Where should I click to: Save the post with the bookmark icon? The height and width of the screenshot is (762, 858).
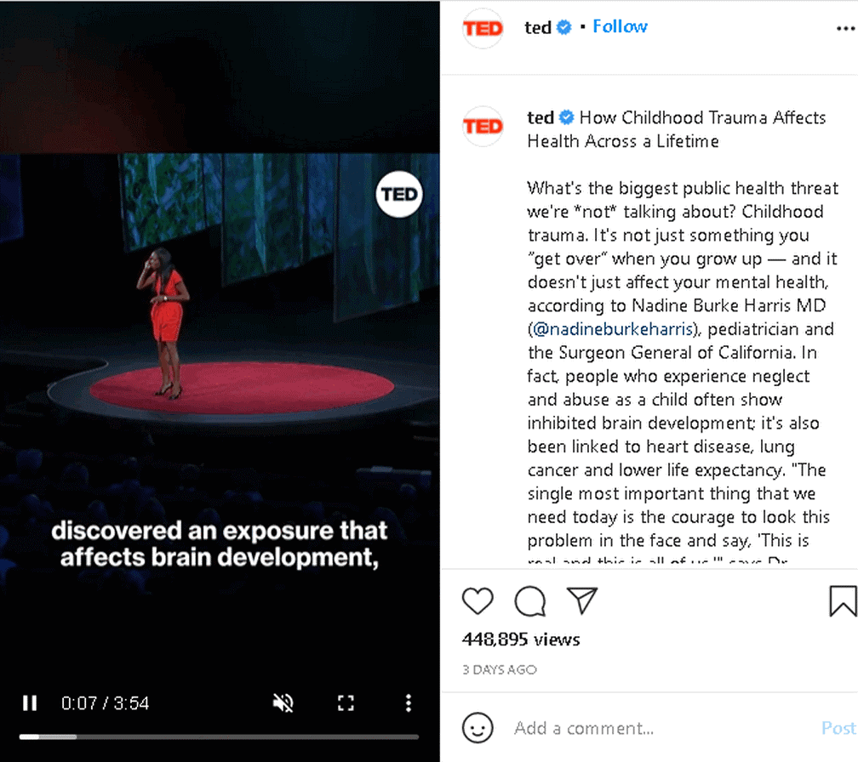click(x=843, y=600)
